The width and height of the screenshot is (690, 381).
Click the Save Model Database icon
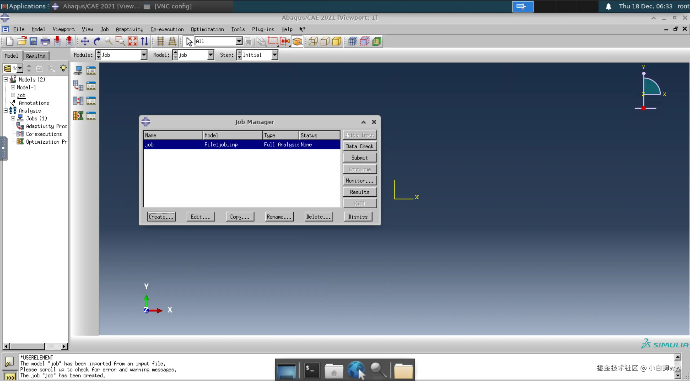tap(33, 41)
